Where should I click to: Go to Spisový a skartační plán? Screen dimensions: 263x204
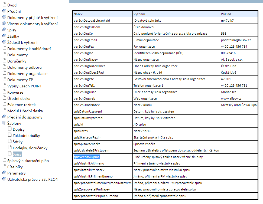coord(28,161)
